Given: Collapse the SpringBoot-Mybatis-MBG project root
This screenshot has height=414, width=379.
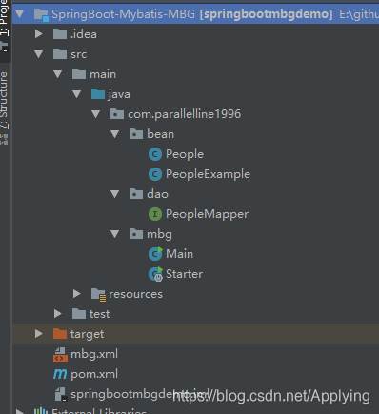Looking at the screenshot, I should point(20,14).
